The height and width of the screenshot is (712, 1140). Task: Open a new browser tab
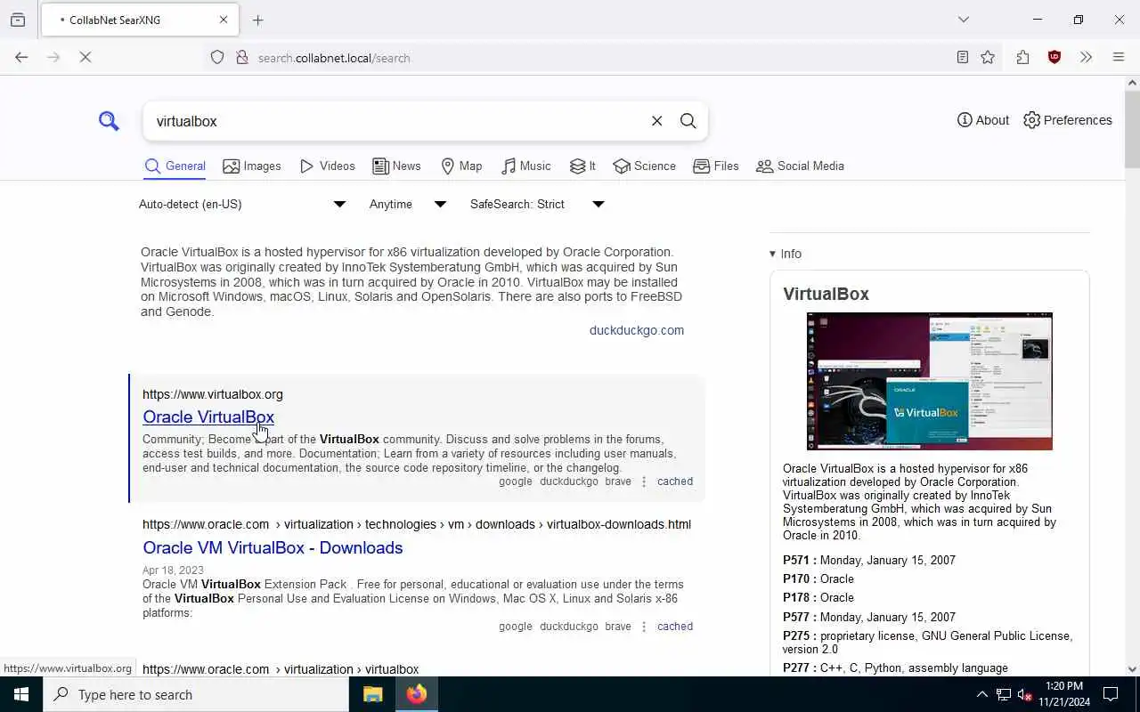[x=258, y=20]
